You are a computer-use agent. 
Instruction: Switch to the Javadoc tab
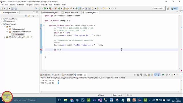[56, 75]
